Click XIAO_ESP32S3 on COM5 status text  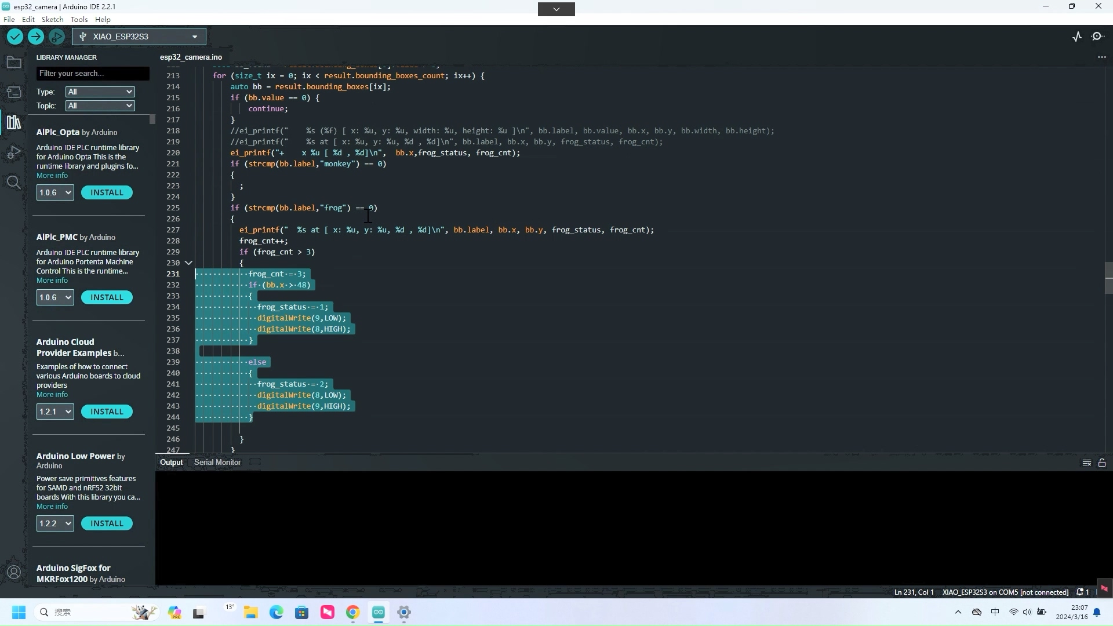tap(1005, 592)
